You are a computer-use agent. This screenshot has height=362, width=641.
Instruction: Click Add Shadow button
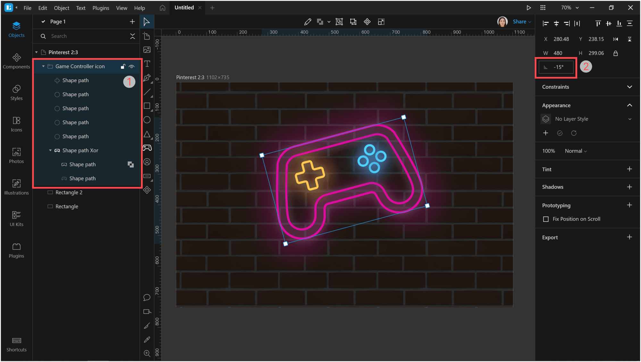630,187
